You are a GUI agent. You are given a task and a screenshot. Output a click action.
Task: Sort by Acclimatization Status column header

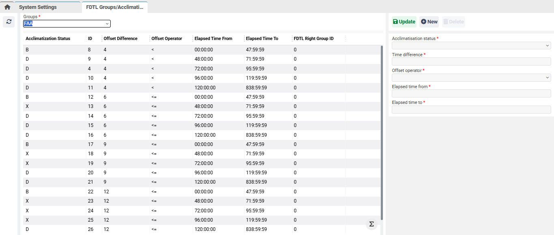point(48,39)
